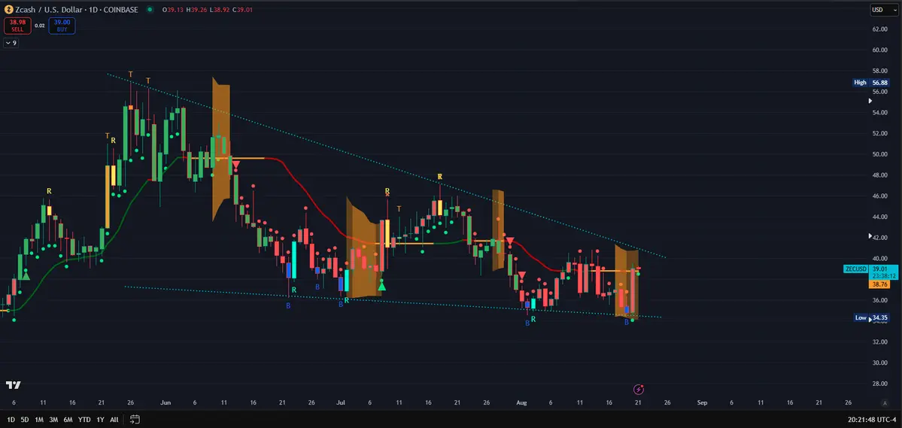The height and width of the screenshot is (428, 902).
Task: Select the 1Y time range
Action: 100,420
